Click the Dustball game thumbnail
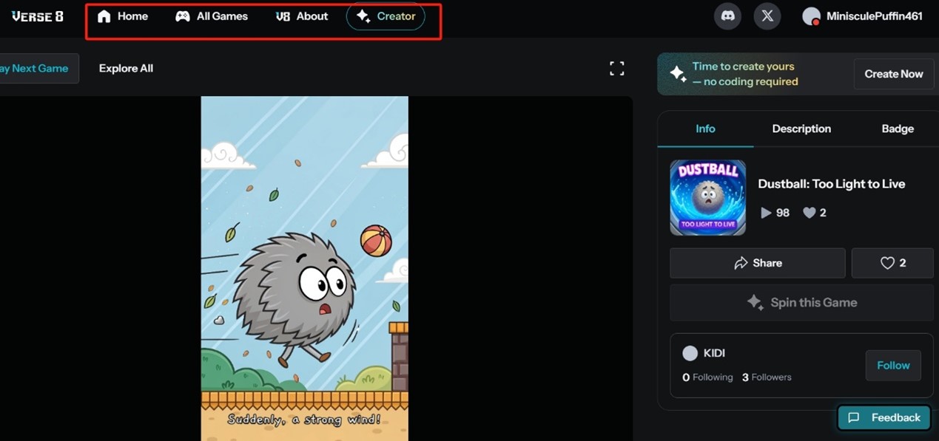The width and height of the screenshot is (939, 441). pyautogui.click(x=708, y=198)
